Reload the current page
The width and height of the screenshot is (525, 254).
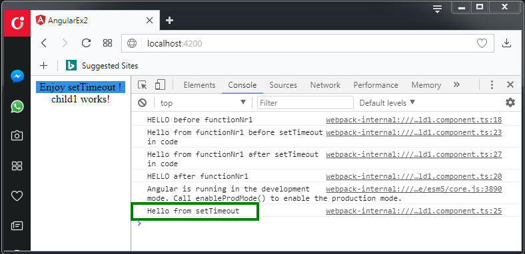pos(87,43)
